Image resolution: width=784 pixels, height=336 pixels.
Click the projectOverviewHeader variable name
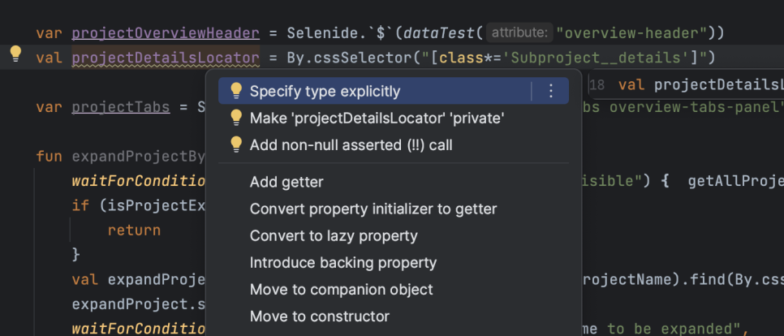coord(166,33)
